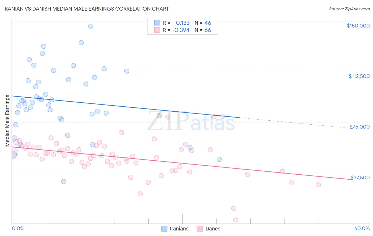Select the Danes legend label
Viewport: 373px width, 236px height.
click(213, 229)
